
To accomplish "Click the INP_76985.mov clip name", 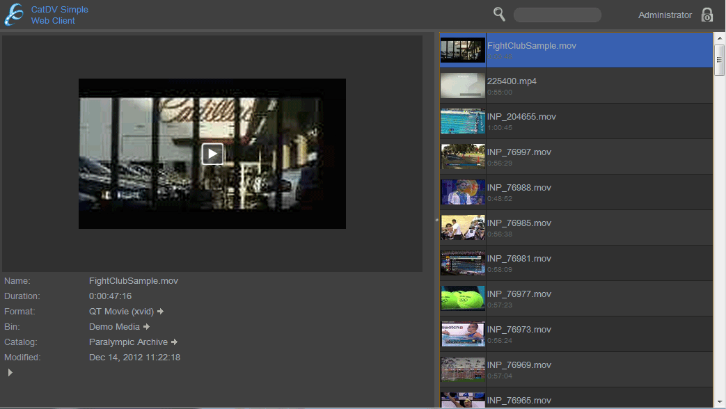I will pyautogui.click(x=519, y=223).
